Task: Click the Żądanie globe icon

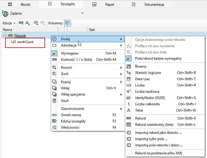Action: click(5, 13)
